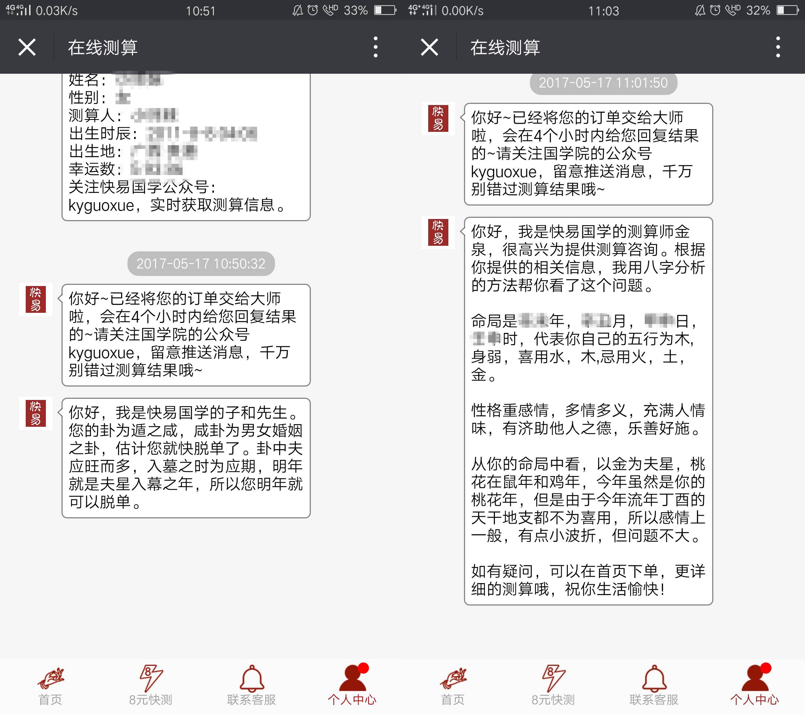Tap the 在线测算 title on right screen
The image size is (805, 715).
505,48
